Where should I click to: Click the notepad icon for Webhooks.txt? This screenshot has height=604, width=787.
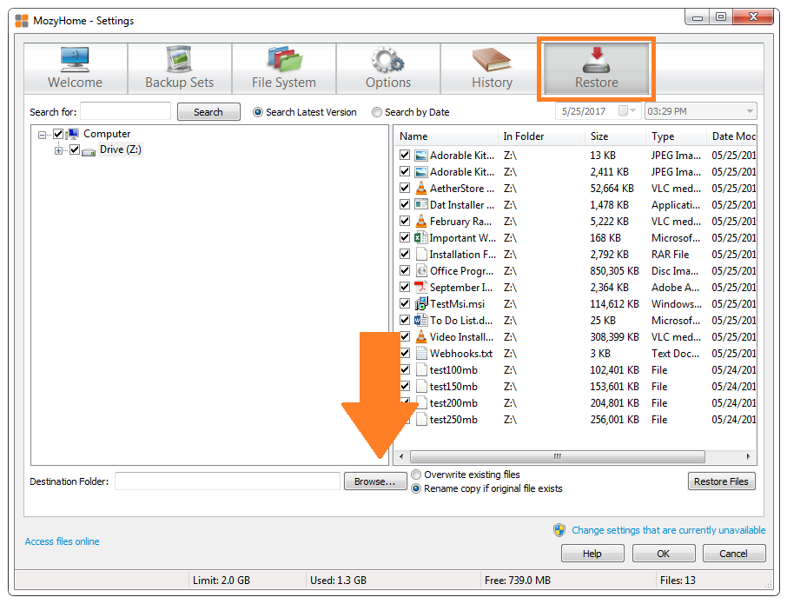click(x=421, y=353)
